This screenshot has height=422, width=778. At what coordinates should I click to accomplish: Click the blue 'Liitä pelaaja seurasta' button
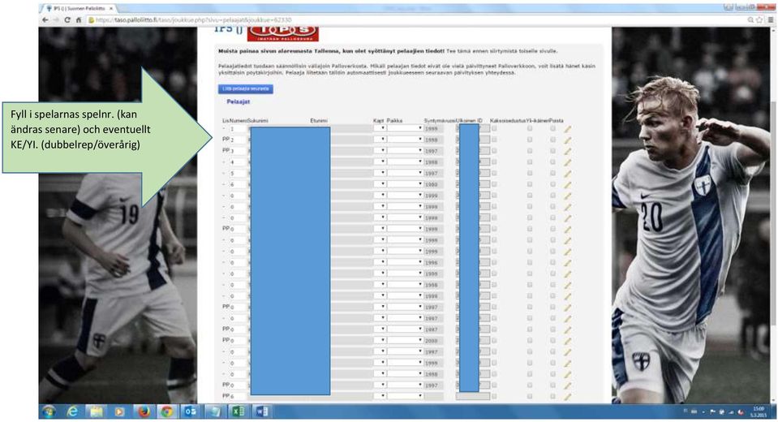tap(246, 89)
